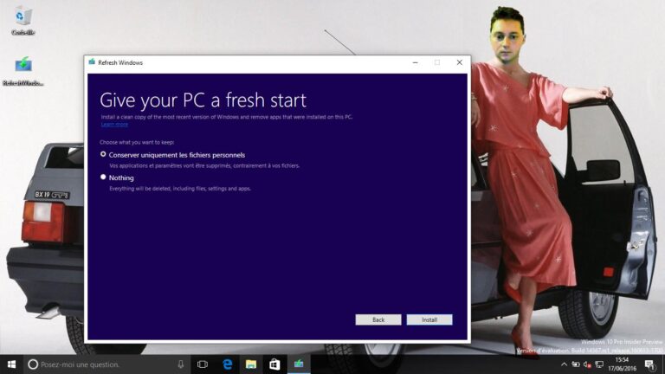Open the Recycle Bin desktop icon
Image resolution: width=665 pixels, height=374 pixels.
click(x=23, y=21)
